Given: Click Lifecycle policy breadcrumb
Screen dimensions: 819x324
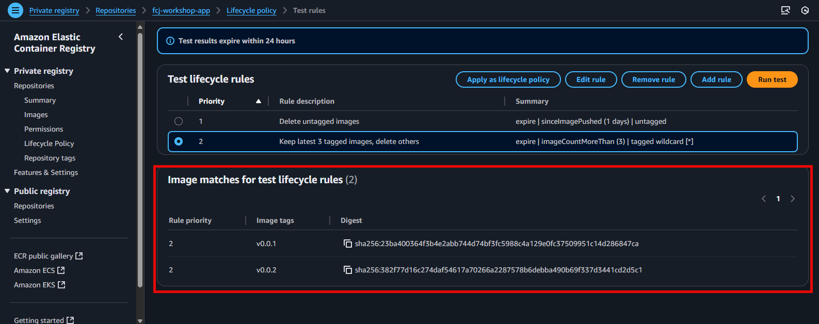Looking at the screenshot, I should pyautogui.click(x=251, y=10).
